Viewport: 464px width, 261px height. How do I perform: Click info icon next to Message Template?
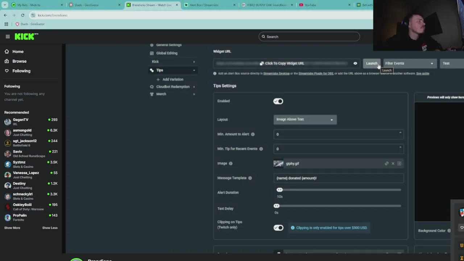(250, 178)
